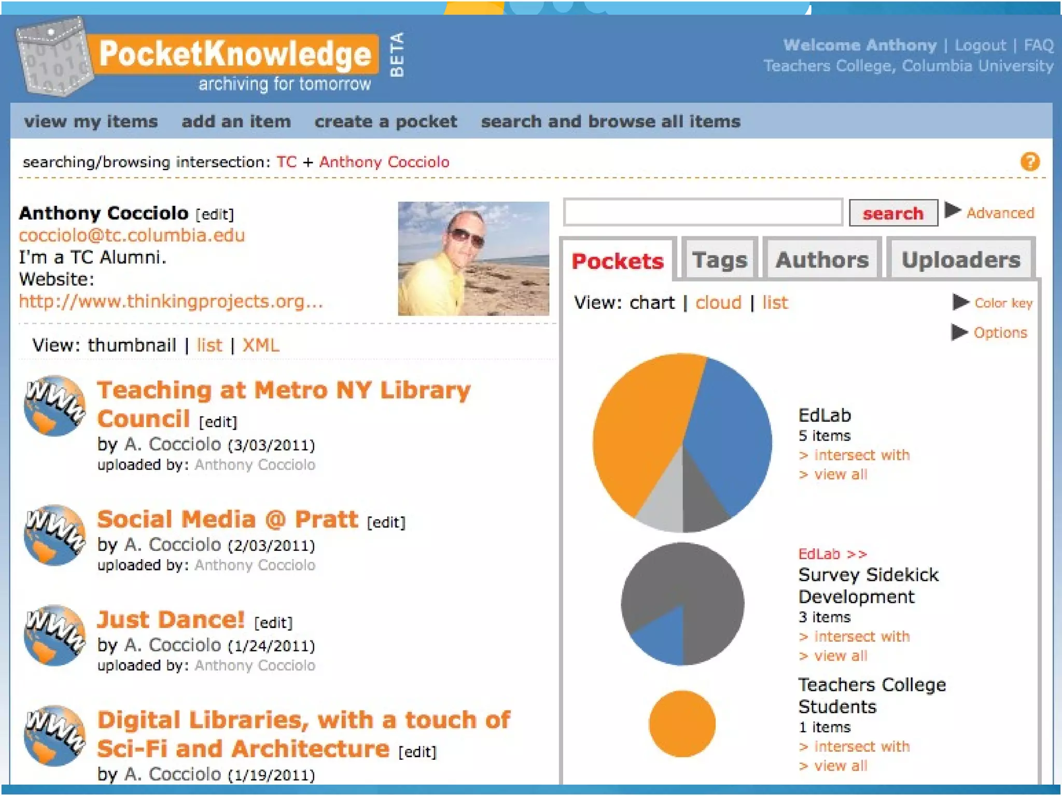Click the Logout link in header

pyautogui.click(x=980, y=45)
